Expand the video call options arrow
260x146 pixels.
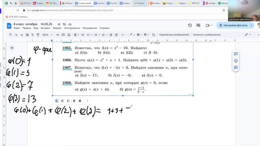tap(212, 25)
